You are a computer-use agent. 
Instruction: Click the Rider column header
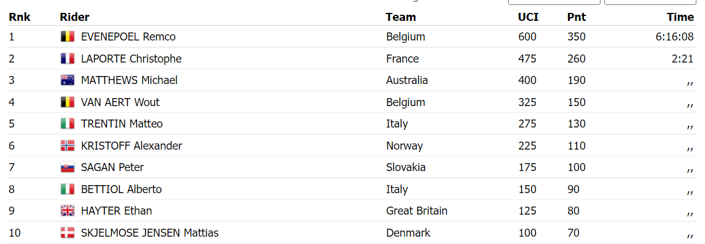[x=74, y=17]
